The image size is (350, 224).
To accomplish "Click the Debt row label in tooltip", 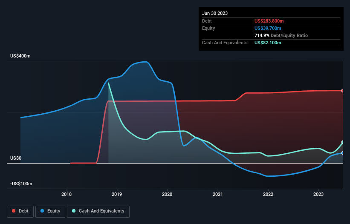I will point(207,21).
